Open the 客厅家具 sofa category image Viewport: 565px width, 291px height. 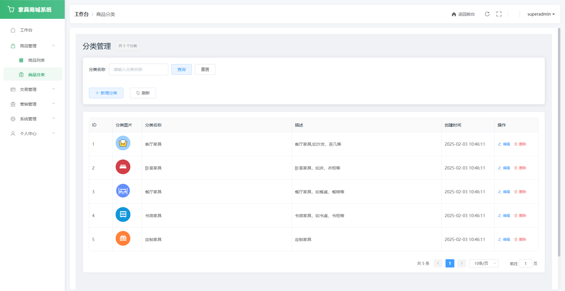click(123, 143)
